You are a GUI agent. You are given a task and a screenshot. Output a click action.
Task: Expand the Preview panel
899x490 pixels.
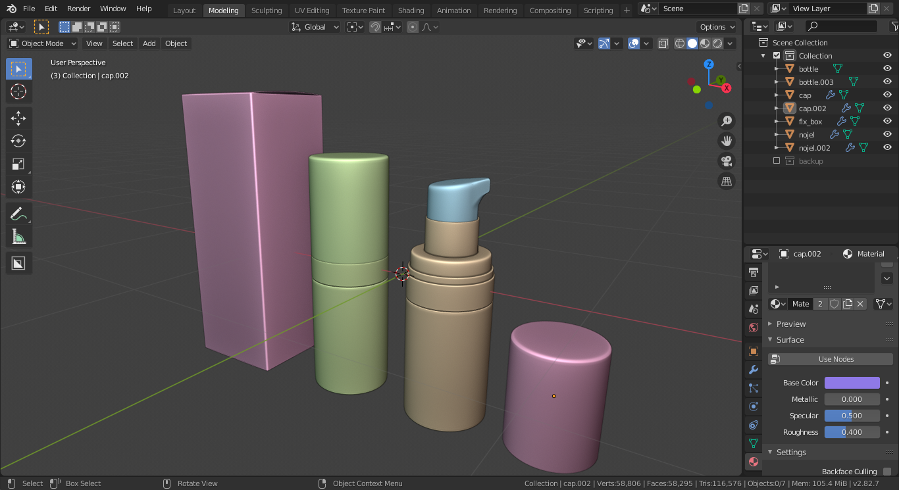(x=790, y=324)
